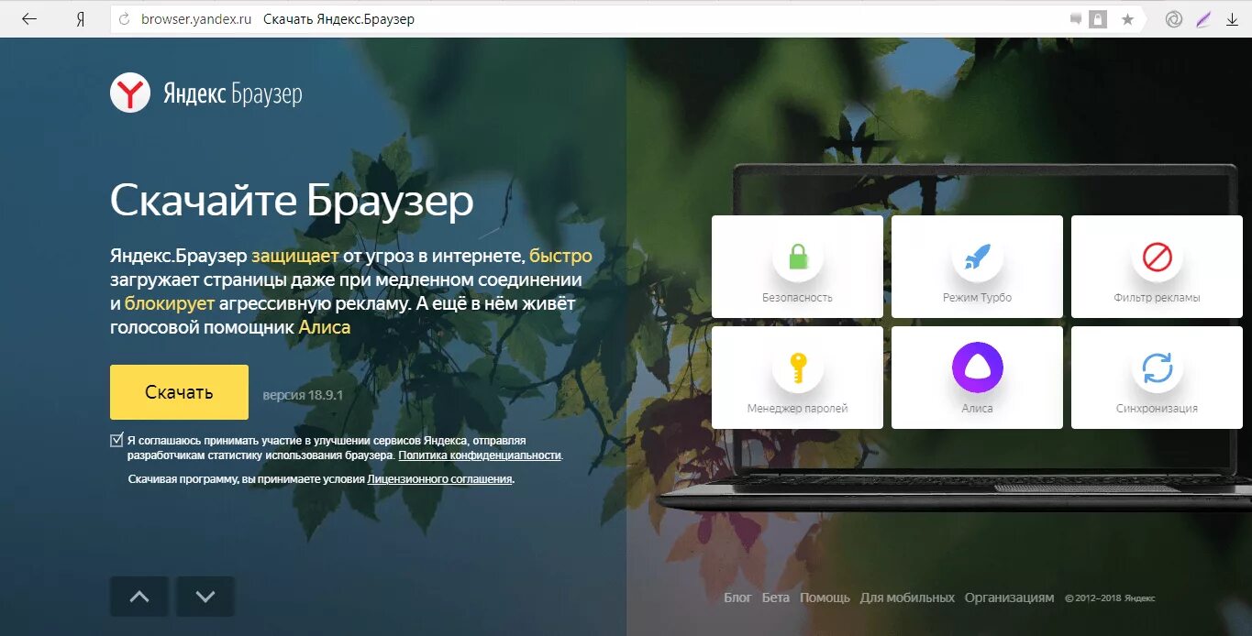
Task: Click the Менеджер паролей card label
Action: [797, 409]
